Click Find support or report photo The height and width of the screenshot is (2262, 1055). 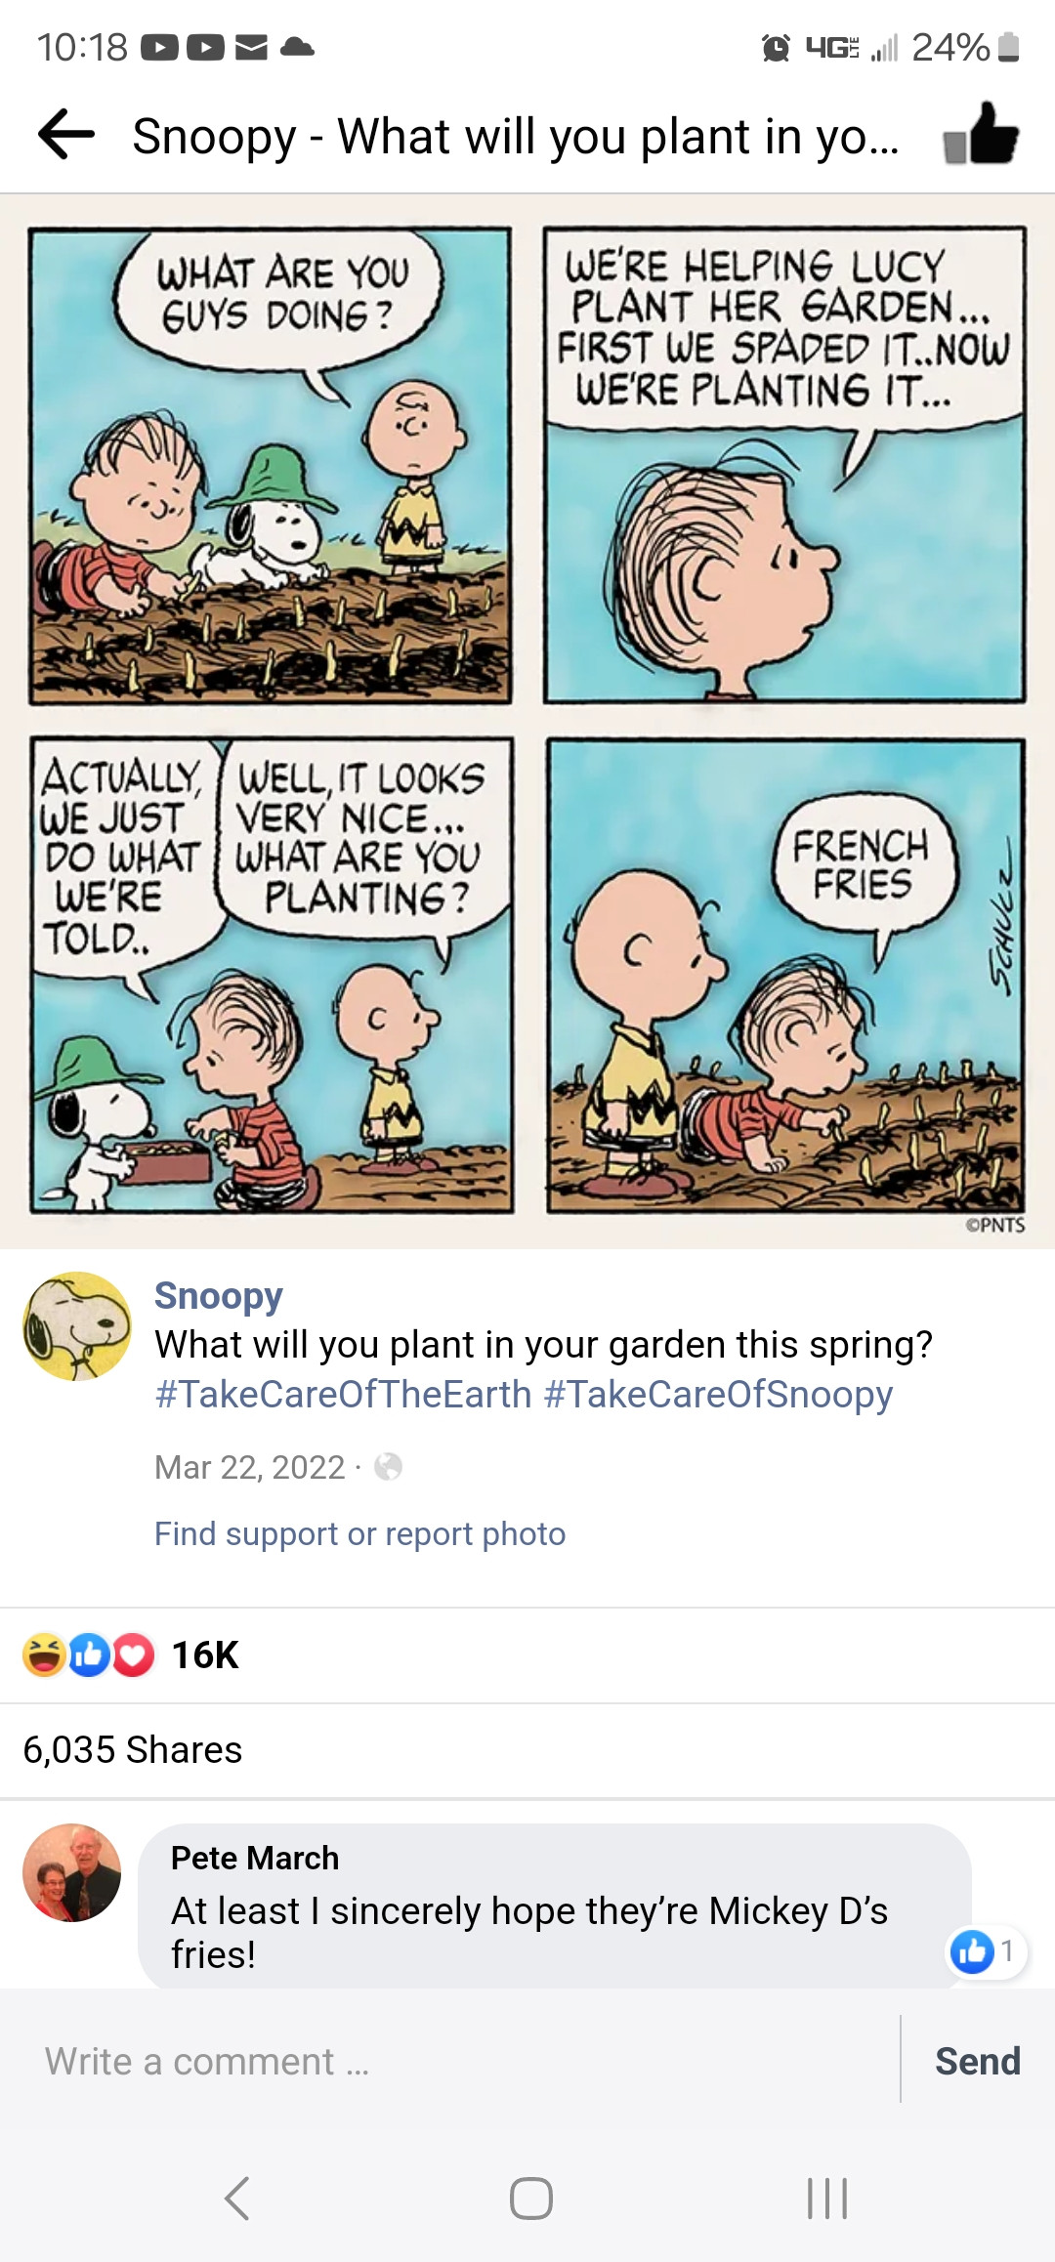[x=359, y=1533]
